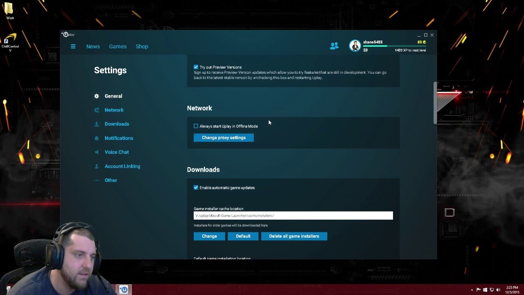524x295 pixels.
Task: Click the Uplay taskbar icon
Action: click(x=124, y=290)
